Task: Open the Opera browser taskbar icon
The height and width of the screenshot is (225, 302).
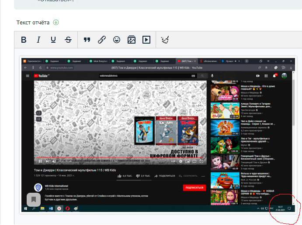Action: point(68,208)
